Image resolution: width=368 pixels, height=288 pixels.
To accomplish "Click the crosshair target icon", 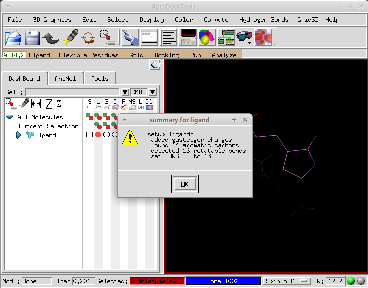I will 88,38.
